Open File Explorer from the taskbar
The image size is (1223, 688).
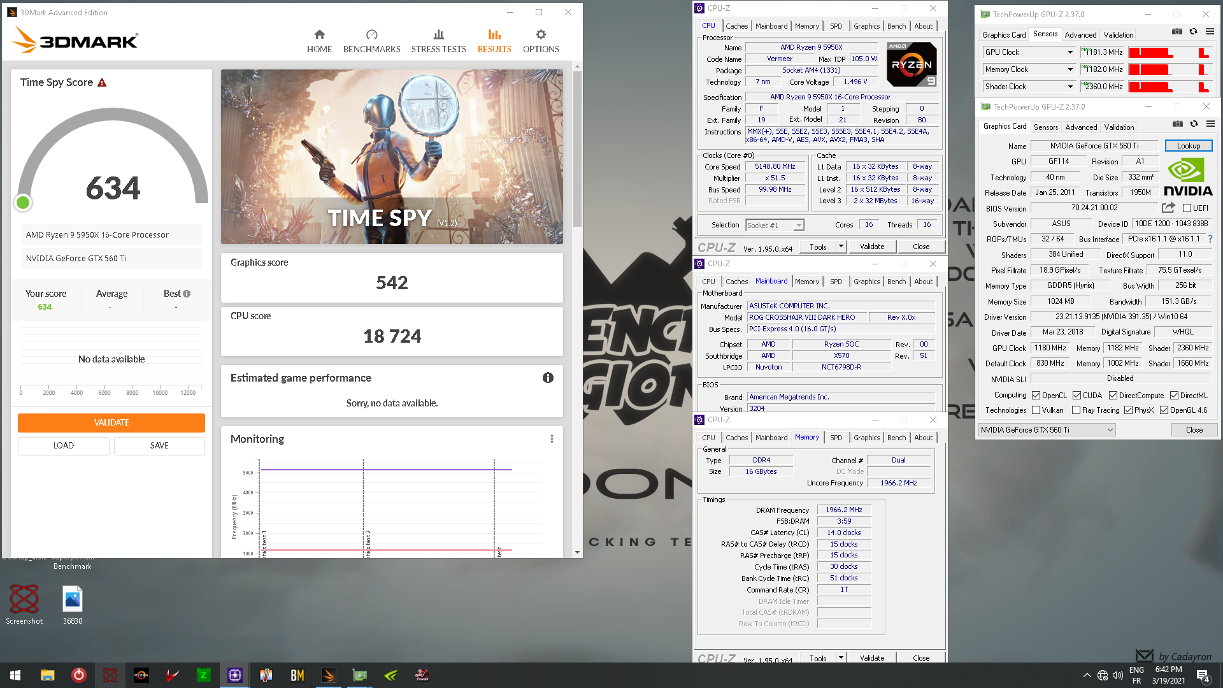point(47,675)
